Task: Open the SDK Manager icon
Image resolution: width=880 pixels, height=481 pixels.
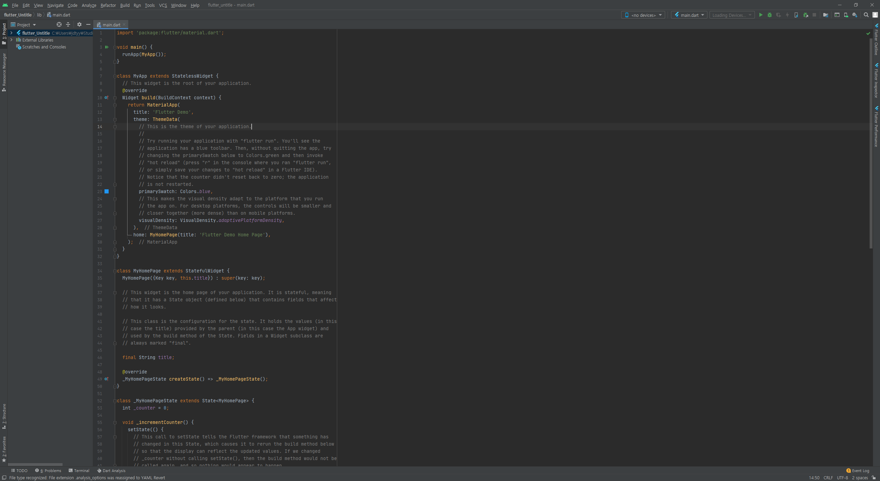Action: (855, 15)
